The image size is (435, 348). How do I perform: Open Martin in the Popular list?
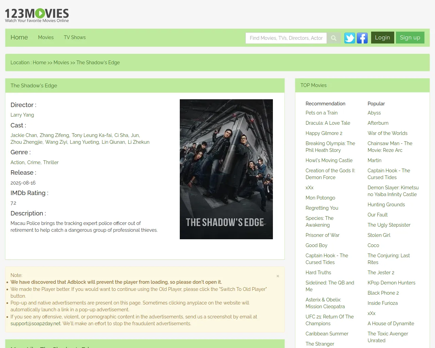coord(375,160)
